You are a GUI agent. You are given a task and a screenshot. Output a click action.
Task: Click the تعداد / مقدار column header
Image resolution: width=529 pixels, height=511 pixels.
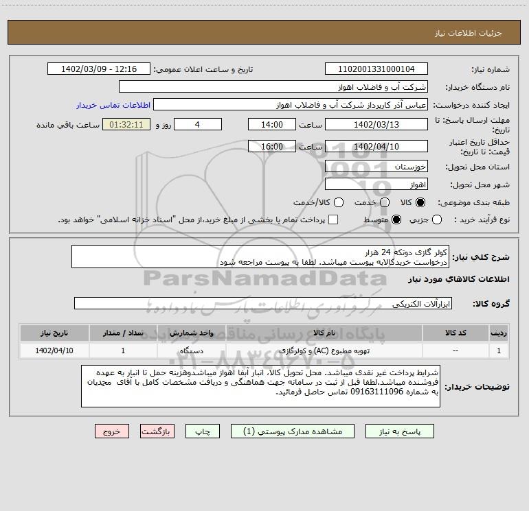123,333
